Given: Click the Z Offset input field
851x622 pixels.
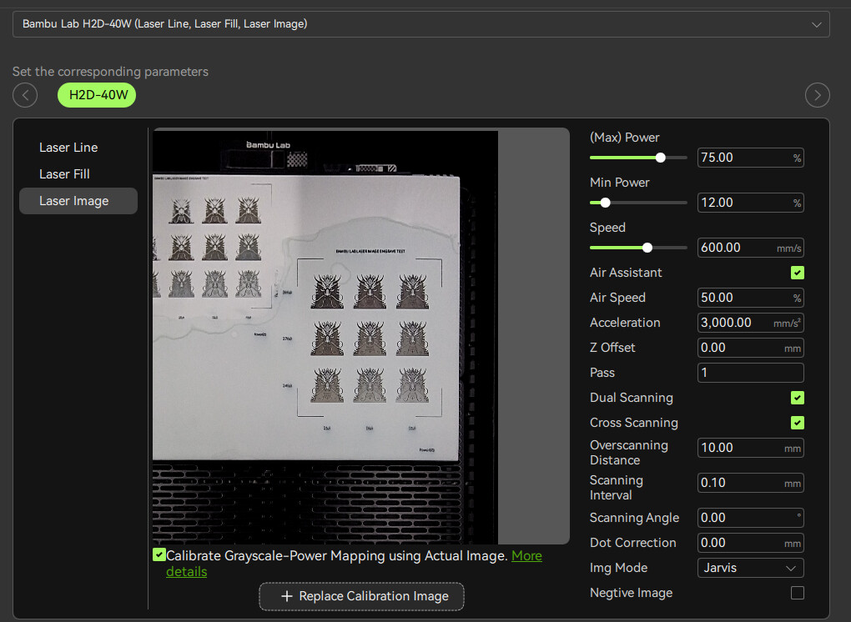Looking at the screenshot, I should (750, 348).
